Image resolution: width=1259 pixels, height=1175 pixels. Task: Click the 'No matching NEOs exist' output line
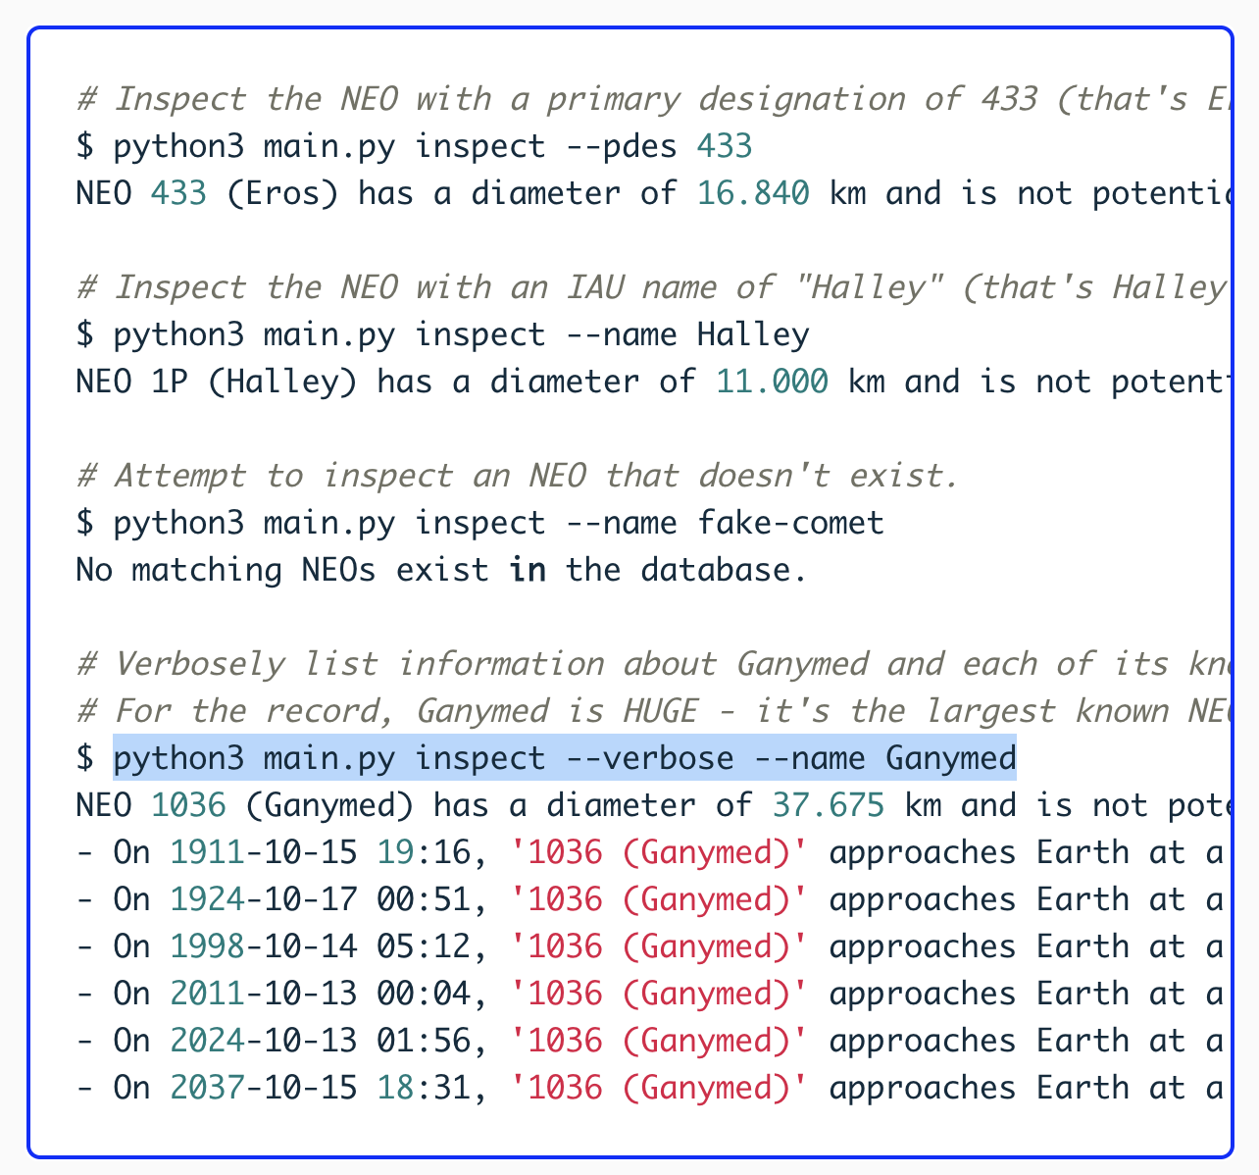441,570
